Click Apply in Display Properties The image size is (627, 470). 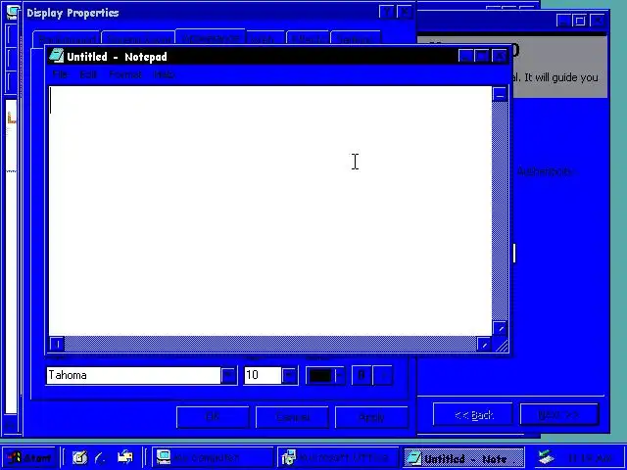pyautogui.click(x=372, y=417)
